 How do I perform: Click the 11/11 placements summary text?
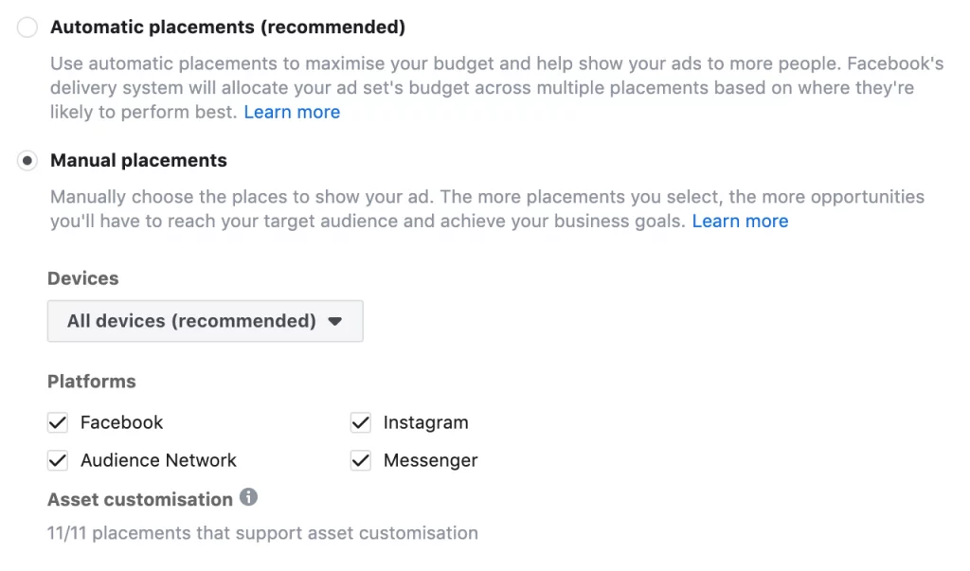[x=262, y=533]
